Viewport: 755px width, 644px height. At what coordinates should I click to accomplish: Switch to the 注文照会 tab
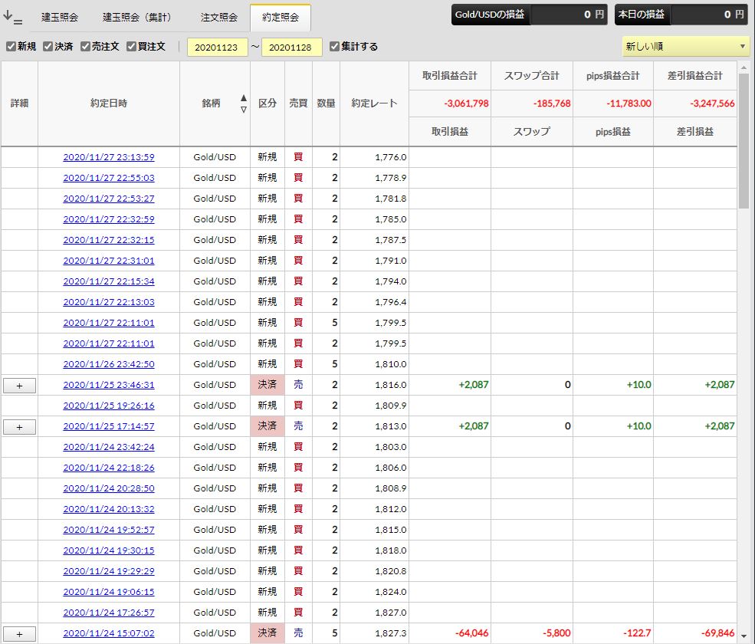(x=219, y=18)
